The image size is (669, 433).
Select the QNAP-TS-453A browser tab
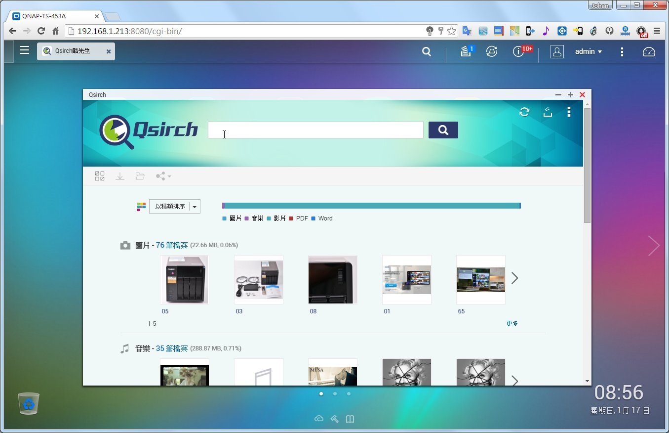55,16
